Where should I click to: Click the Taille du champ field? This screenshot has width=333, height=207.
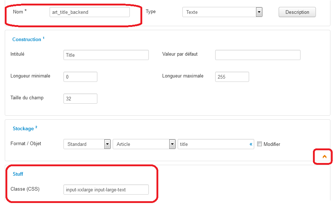click(x=80, y=99)
